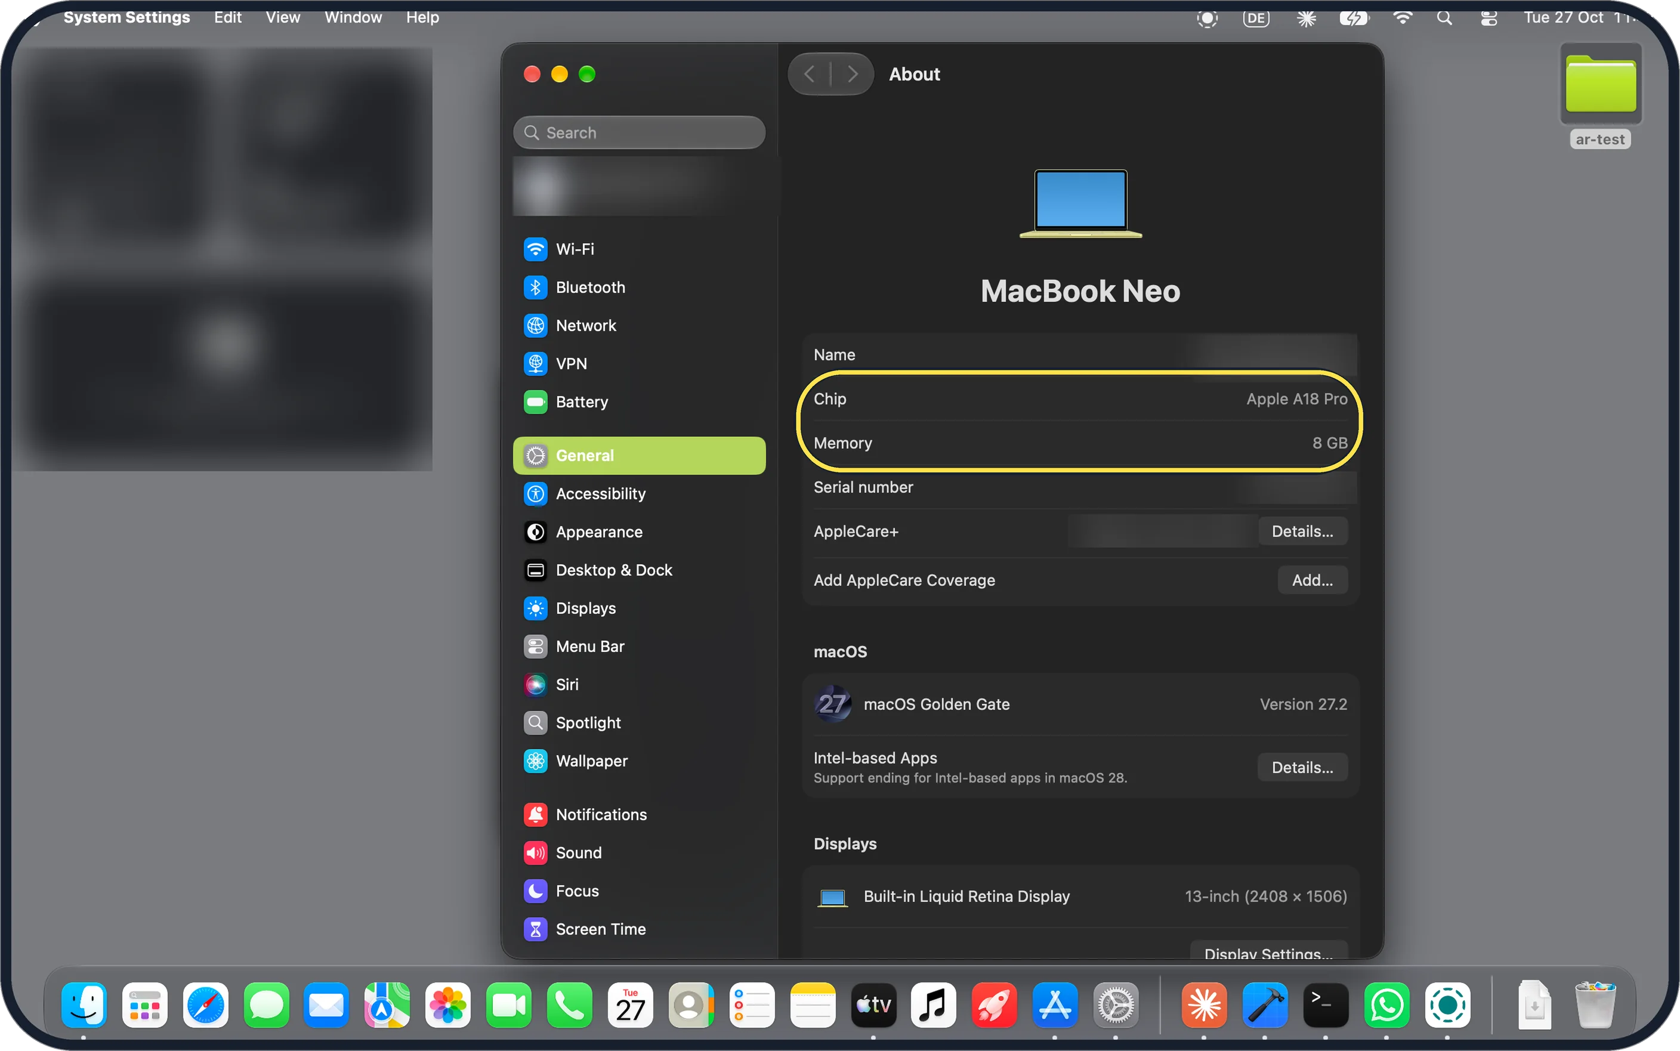
Task: Open Battery settings
Action: (639, 402)
